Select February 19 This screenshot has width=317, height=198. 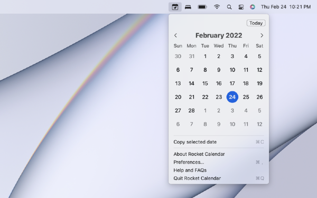coord(259,83)
